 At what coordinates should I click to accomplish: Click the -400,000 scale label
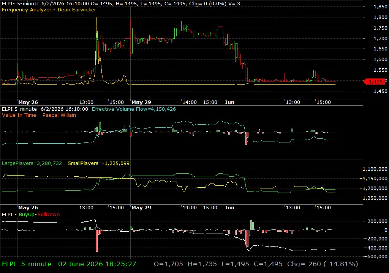coord(376,248)
